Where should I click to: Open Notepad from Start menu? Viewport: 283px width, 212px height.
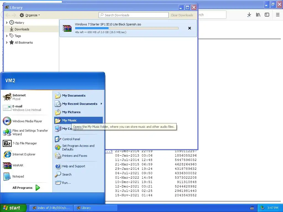tap(14, 176)
